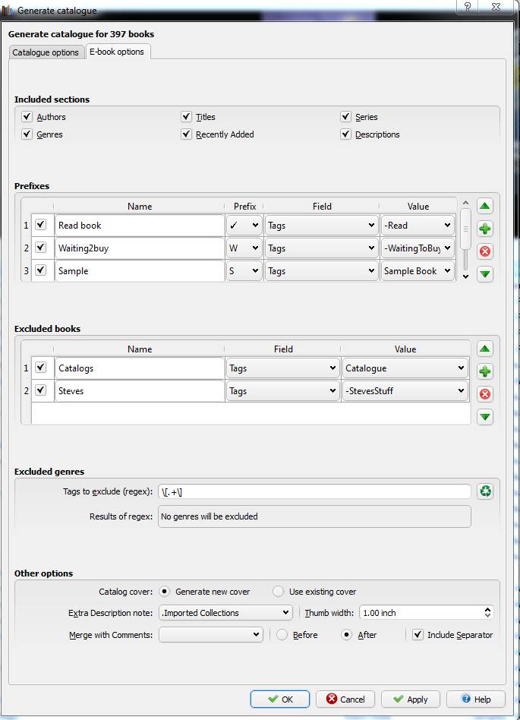Click the Waiting2buy name field
520x720 pixels.
140,248
